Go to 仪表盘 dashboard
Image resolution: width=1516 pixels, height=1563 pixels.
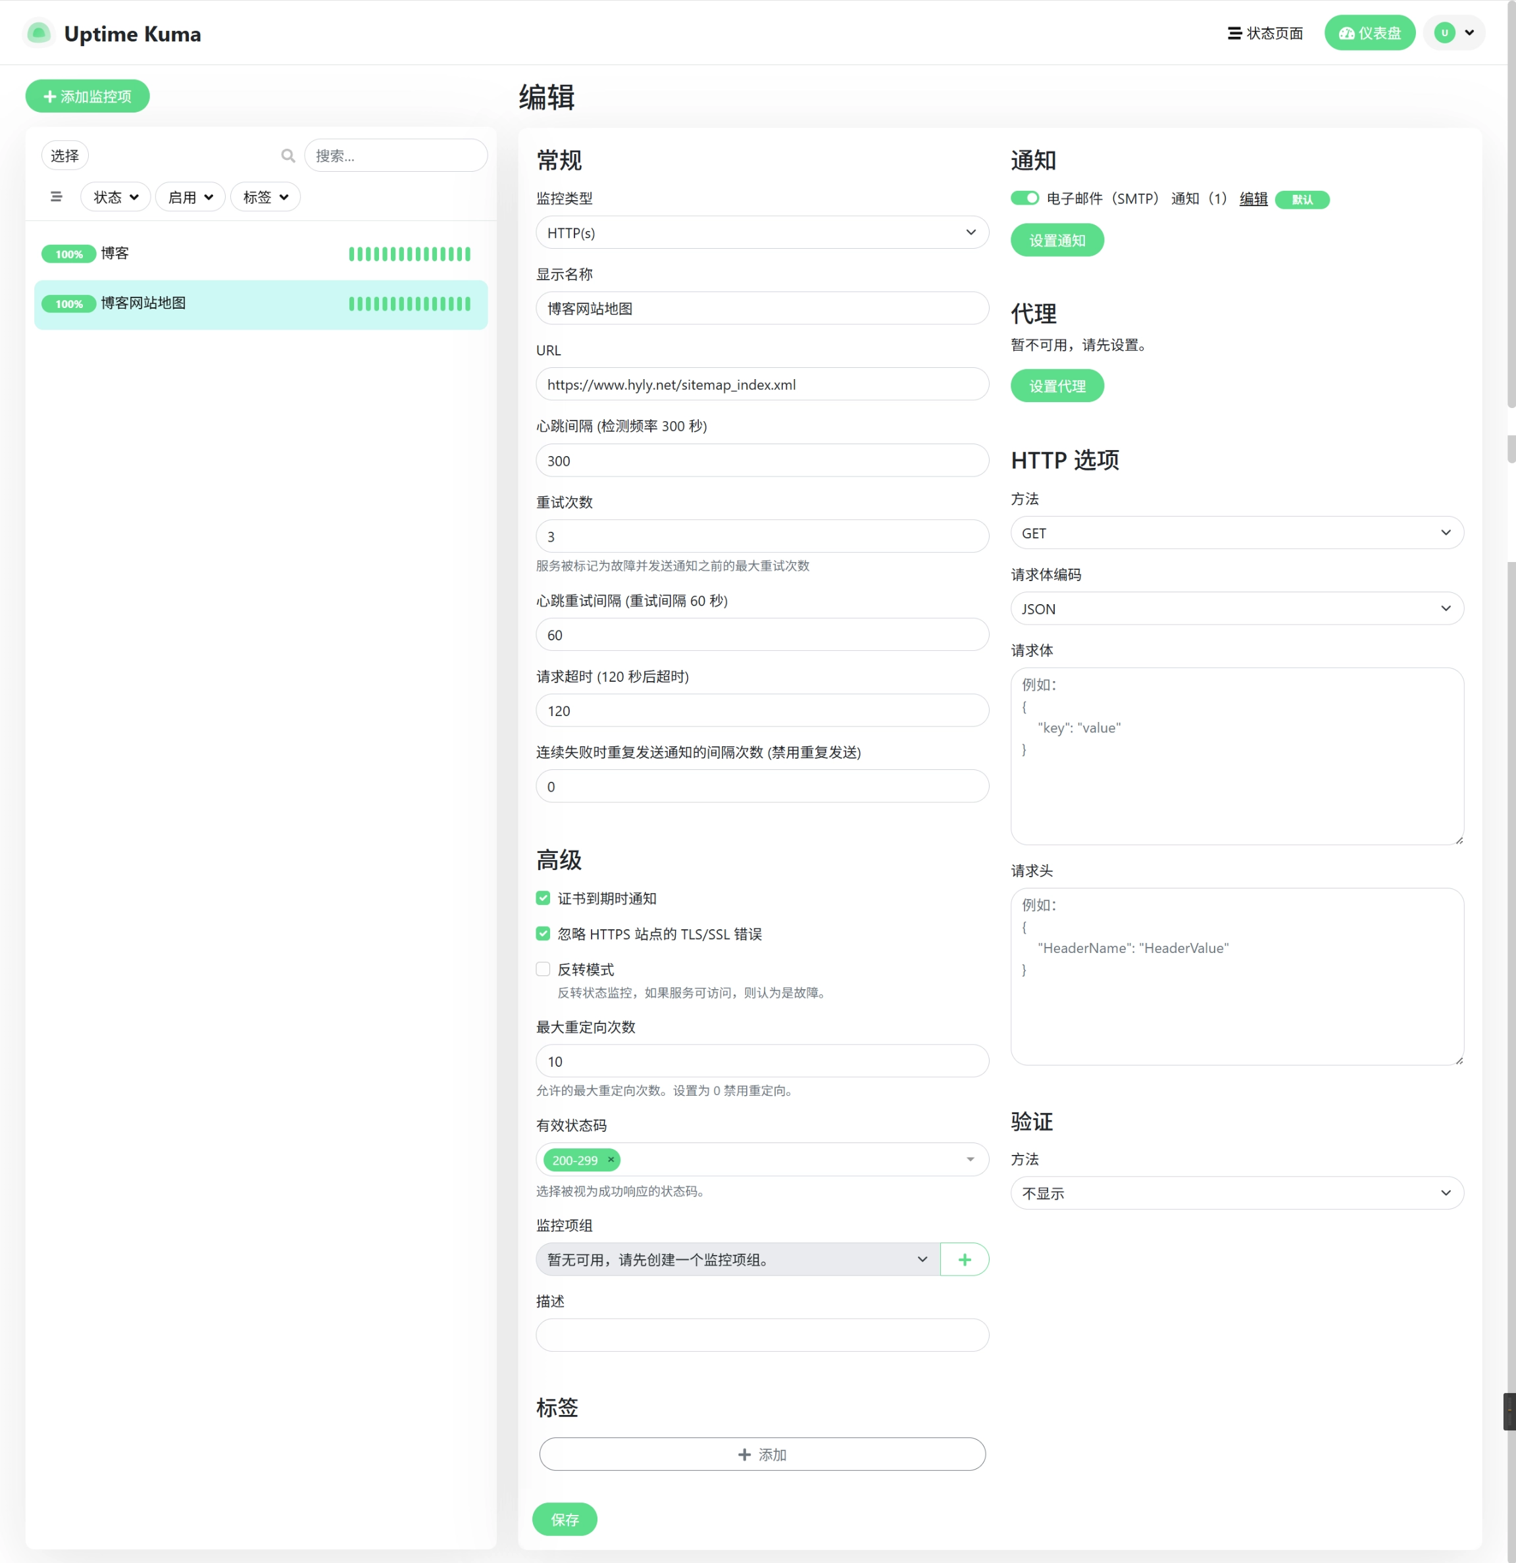point(1369,33)
